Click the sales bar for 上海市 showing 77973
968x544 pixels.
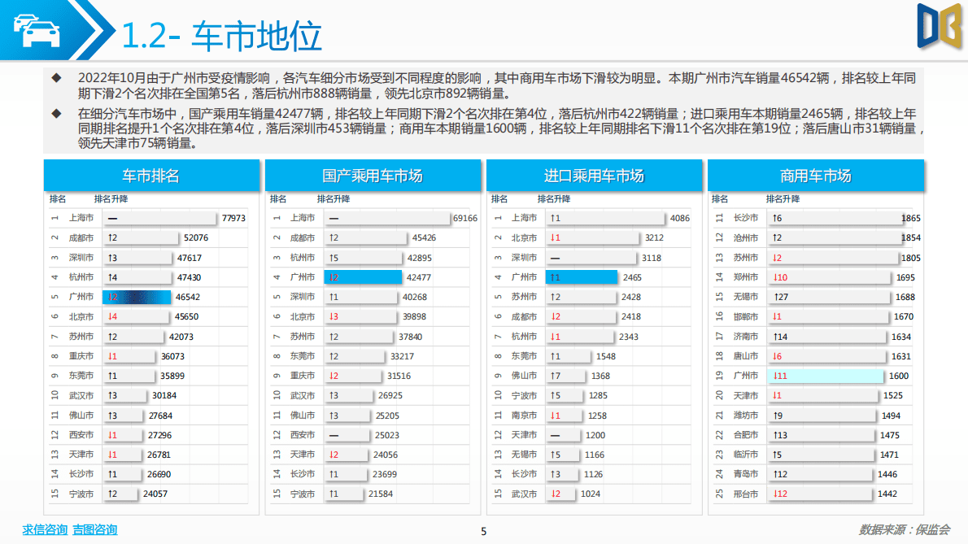(x=163, y=217)
